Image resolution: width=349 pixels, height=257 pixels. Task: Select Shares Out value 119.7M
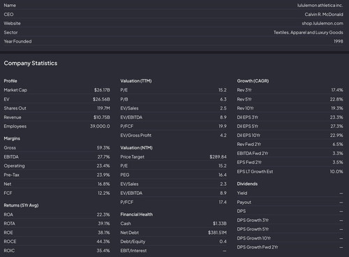pos(103,108)
